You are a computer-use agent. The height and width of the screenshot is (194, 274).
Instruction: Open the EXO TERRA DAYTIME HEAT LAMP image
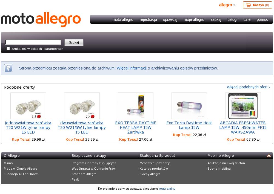pyautogui.click(x=136, y=106)
